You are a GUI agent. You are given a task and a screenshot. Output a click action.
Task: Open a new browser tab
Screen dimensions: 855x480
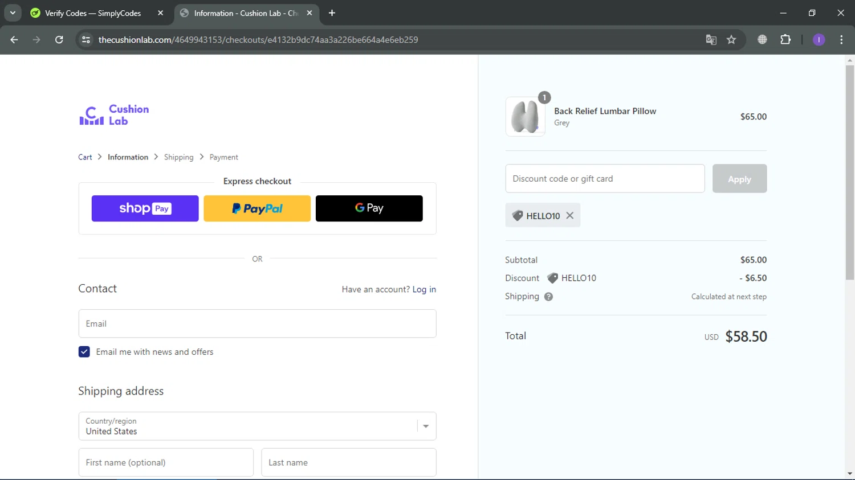[x=332, y=13]
